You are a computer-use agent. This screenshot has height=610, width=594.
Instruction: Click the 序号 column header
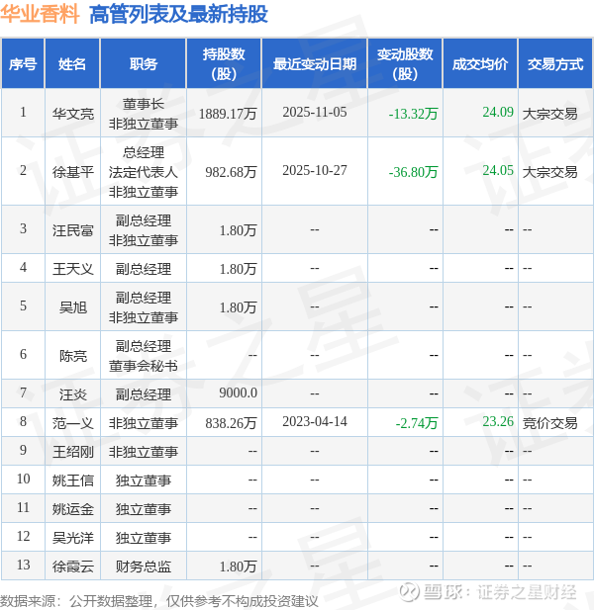(x=23, y=64)
